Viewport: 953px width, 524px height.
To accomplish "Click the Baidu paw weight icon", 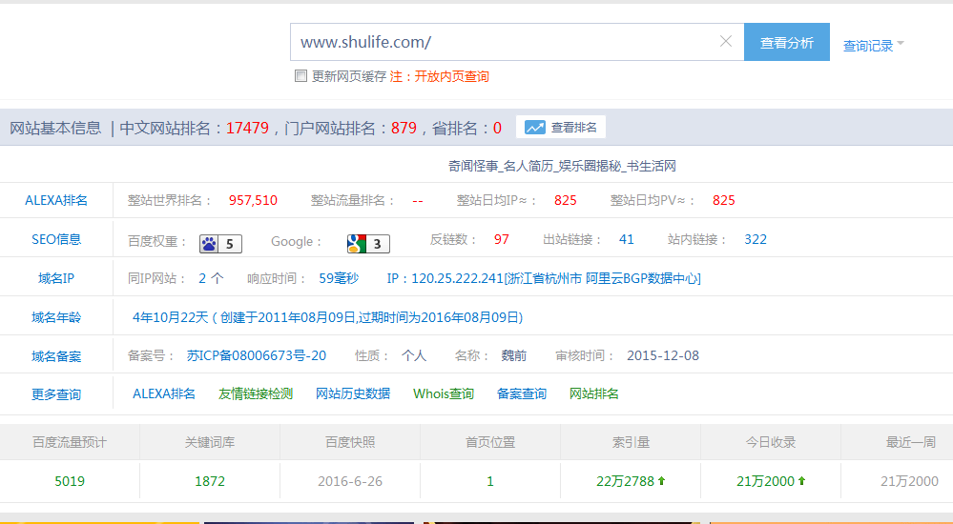I will pos(209,244).
